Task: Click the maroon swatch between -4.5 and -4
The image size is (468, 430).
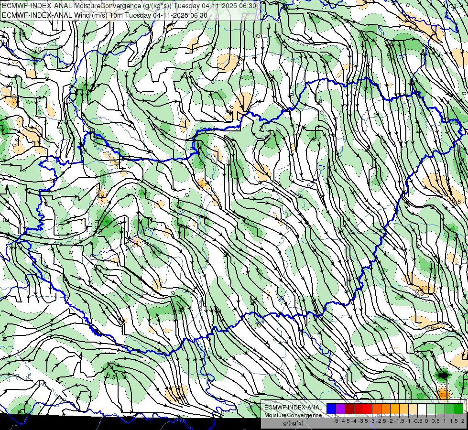Action: click(x=349, y=408)
